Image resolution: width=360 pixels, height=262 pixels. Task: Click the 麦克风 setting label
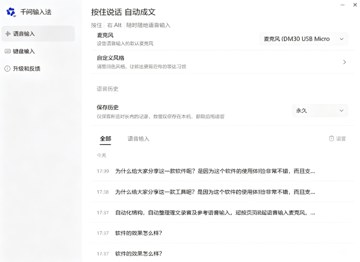105,35
